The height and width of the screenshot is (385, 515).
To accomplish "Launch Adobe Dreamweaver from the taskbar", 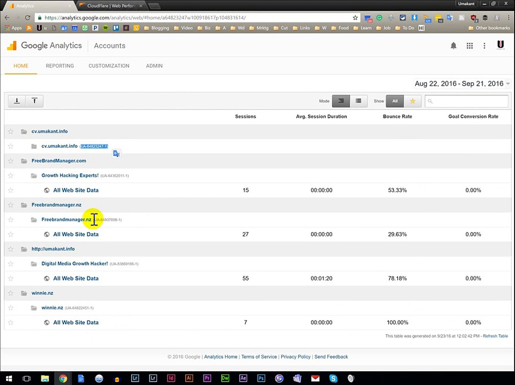I will pyautogui.click(x=225, y=378).
